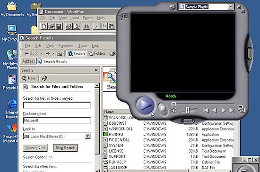Click Containing text field with Microsoft

[x=57, y=120]
